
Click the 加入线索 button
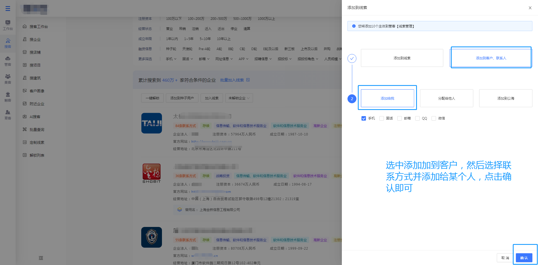coord(212,98)
